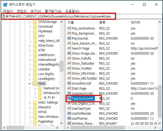Click the Registry Editor app icon in title bar

coord(5,4)
